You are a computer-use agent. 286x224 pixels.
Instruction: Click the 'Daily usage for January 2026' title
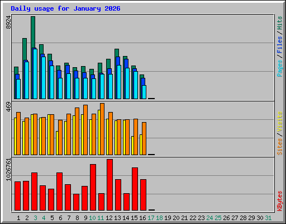(65, 8)
